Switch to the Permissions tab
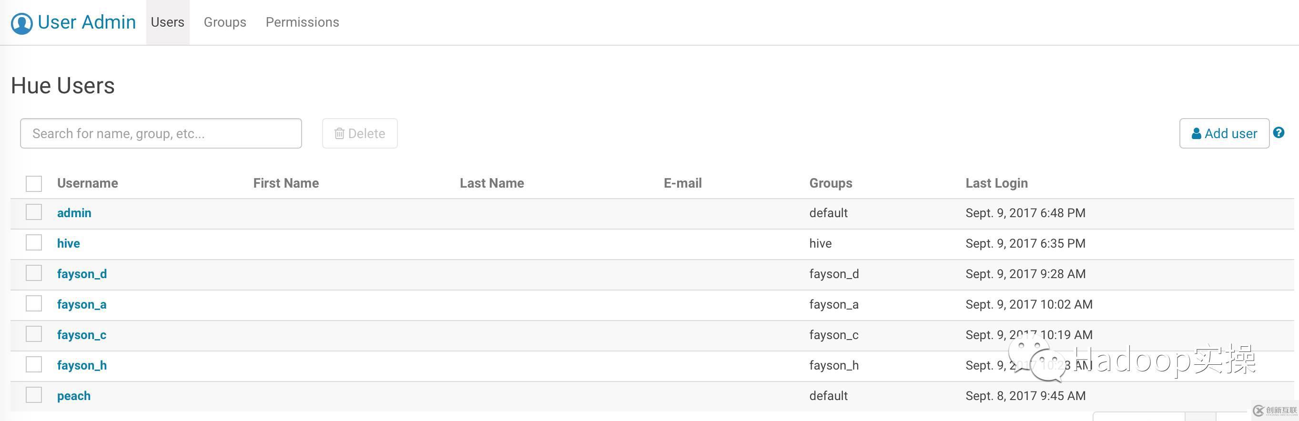Image resolution: width=1299 pixels, height=421 pixels. pos(302,22)
